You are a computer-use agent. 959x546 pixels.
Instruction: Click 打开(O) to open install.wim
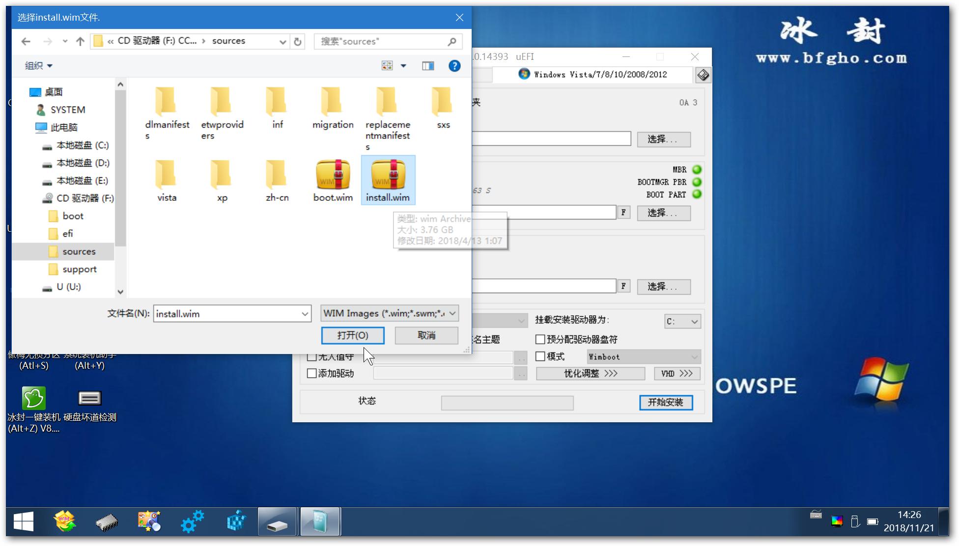pos(353,335)
